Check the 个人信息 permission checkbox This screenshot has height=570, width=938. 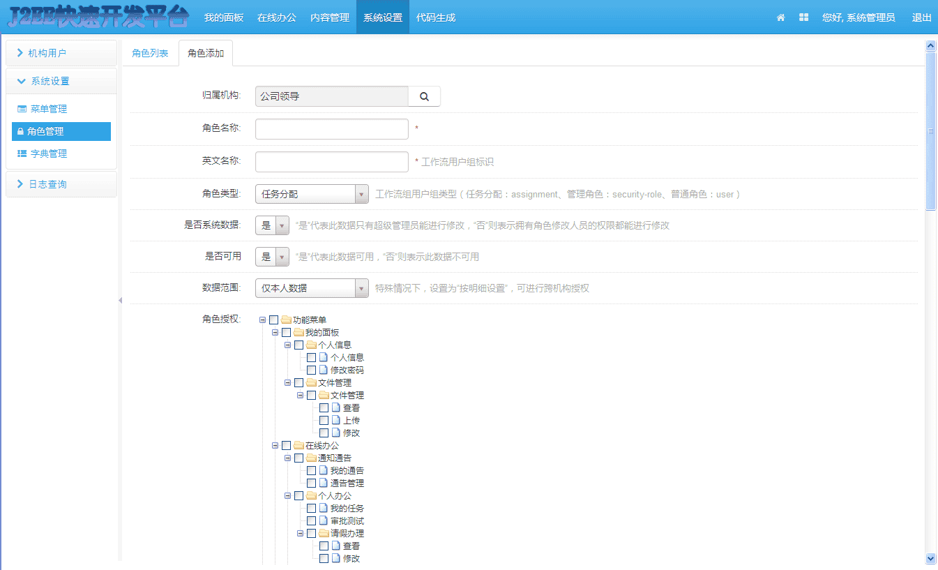click(x=311, y=357)
